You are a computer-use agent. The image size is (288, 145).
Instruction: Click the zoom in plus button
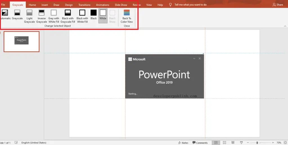tap(273, 143)
